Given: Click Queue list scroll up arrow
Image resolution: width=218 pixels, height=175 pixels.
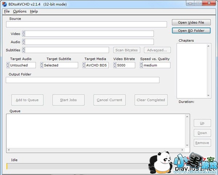Looking at the screenshot, I should pos(187,117).
